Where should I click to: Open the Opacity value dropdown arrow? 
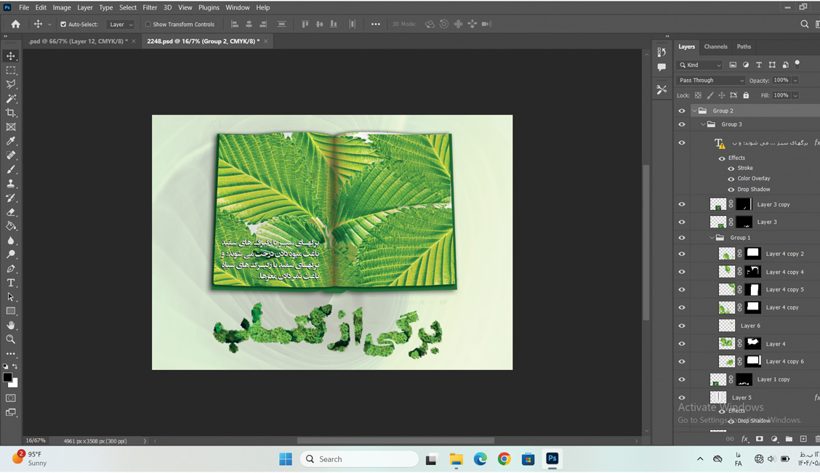(795, 81)
